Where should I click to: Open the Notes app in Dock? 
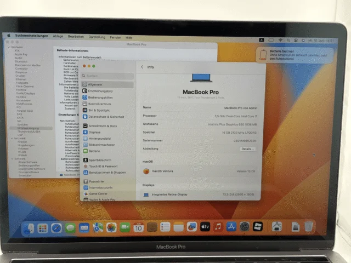point(178,227)
